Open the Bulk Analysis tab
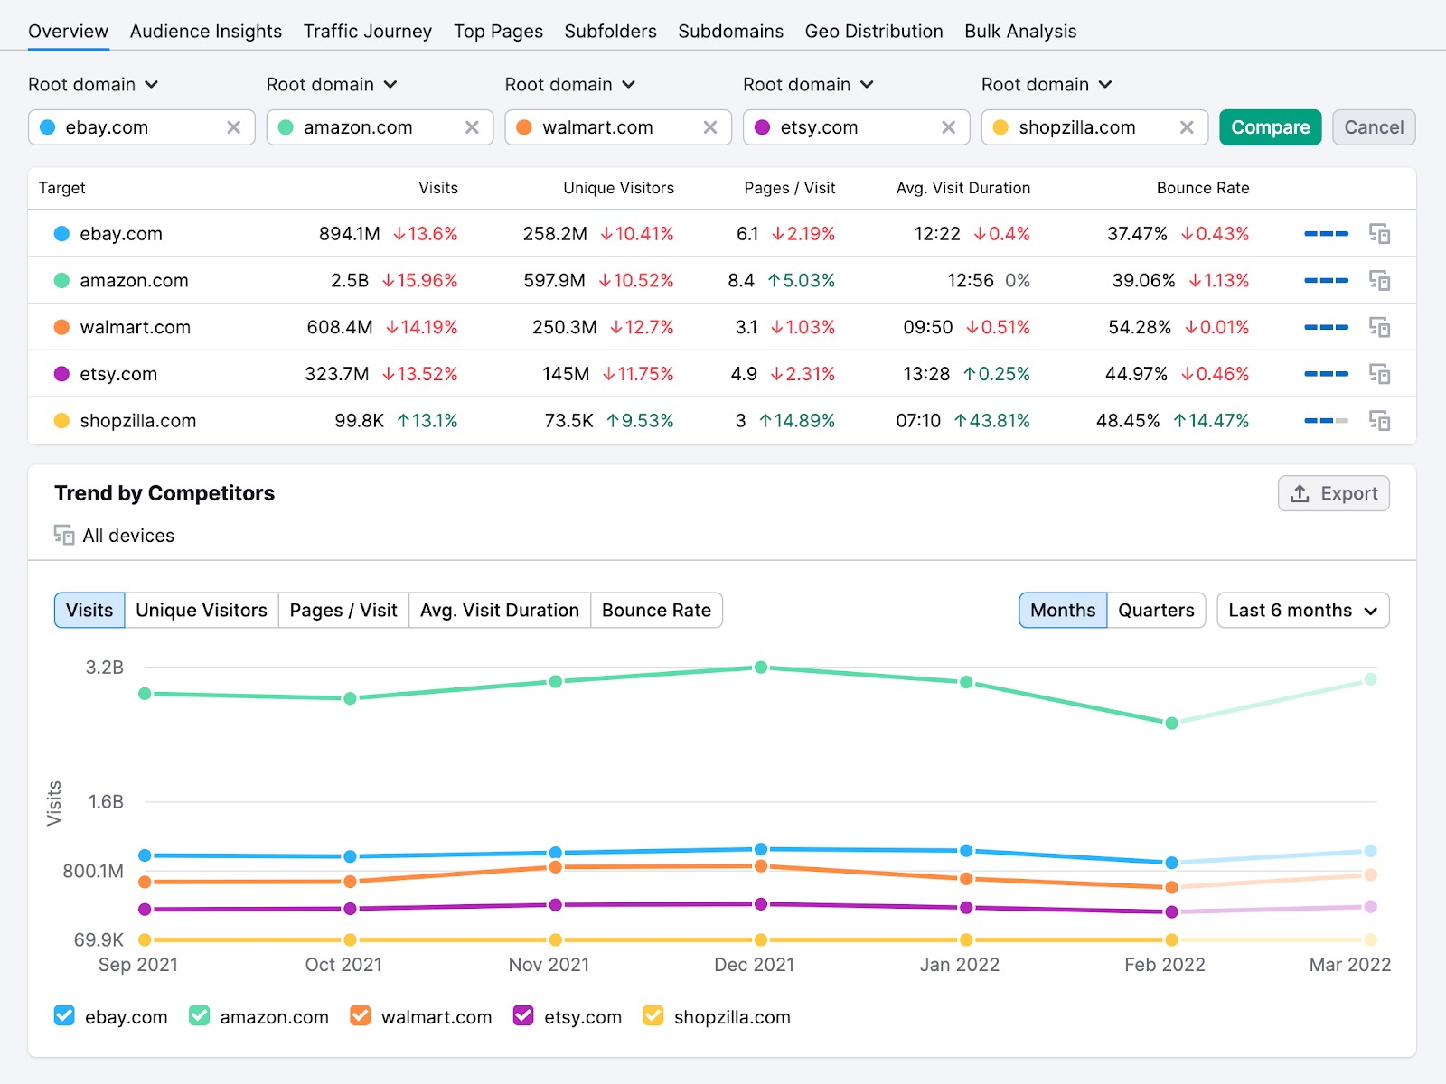This screenshot has width=1446, height=1084. pyautogui.click(x=1020, y=32)
